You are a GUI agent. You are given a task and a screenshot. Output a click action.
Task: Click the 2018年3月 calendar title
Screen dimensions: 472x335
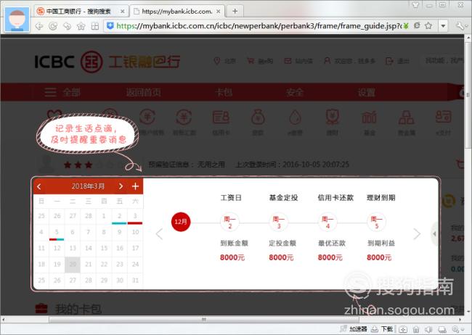coord(88,186)
